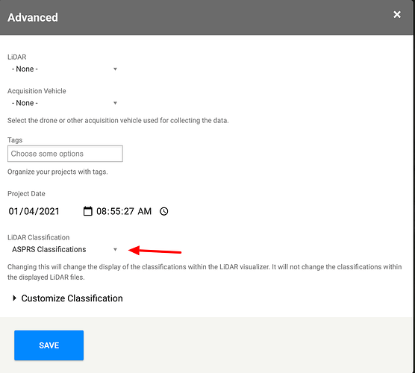Click the Acquisition Vehicle '- None -' selection text
Image resolution: width=415 pixels, height=373 pixels.
[x=25, y=103]
